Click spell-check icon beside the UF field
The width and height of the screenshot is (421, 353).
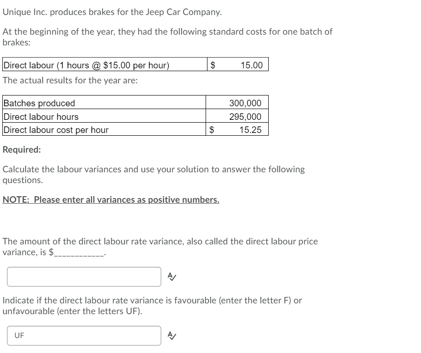(171, 335)
